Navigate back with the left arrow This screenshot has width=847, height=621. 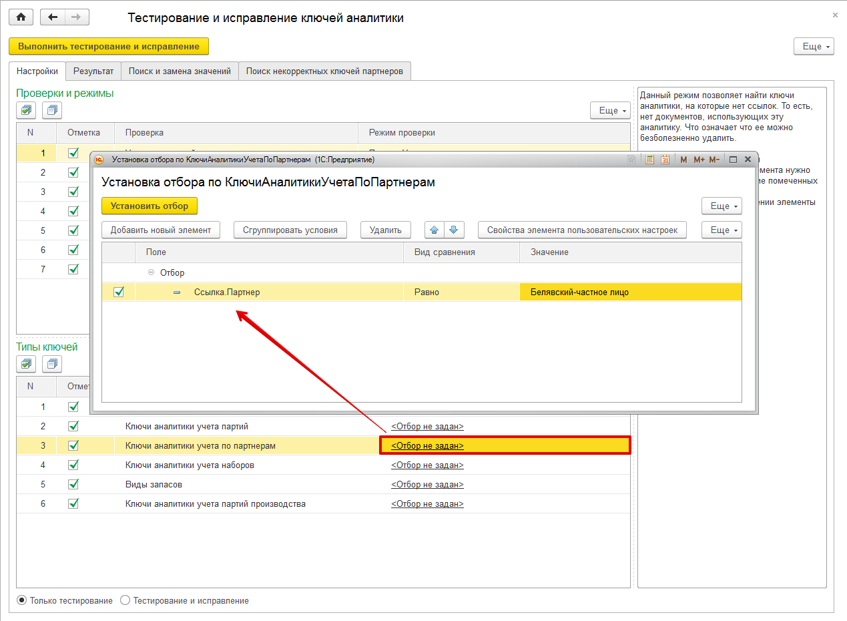pos(53,17)
